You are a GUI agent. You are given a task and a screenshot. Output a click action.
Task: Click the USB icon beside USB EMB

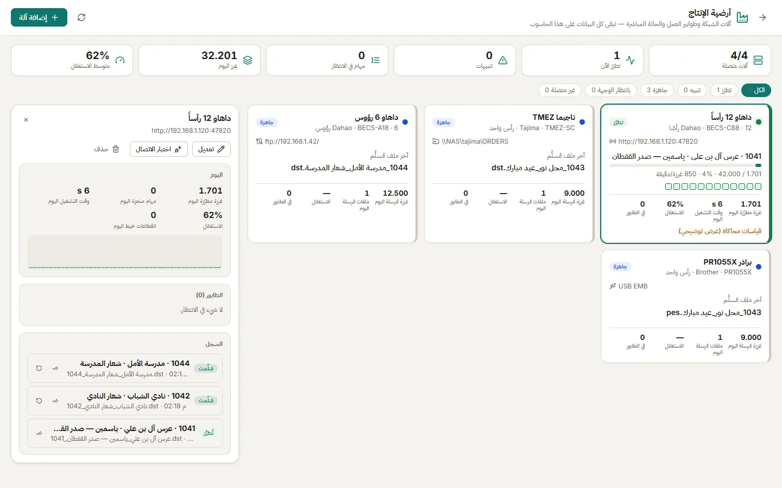pos(613,286)
